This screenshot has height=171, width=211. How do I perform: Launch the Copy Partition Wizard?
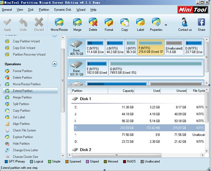click(26, 41)
